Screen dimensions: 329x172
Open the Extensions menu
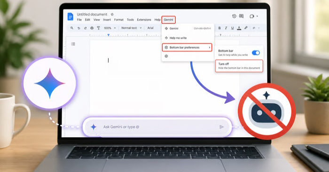pyautogui.click(x=144, y=20)
